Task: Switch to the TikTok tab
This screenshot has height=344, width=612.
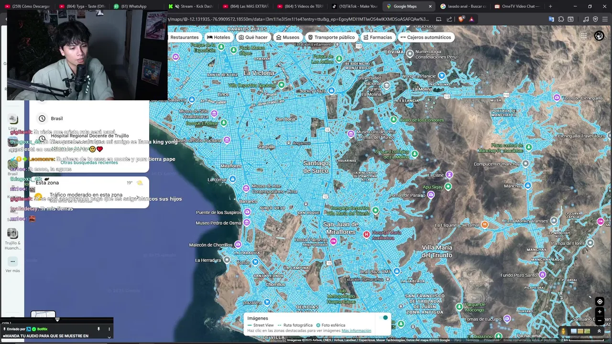Action: click(x=356, y=6)
